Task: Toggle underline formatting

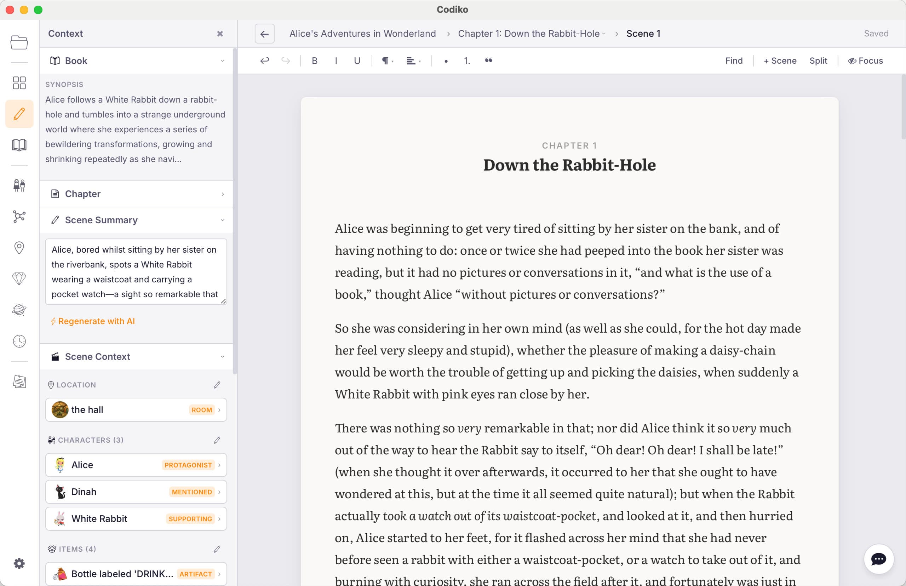Action: pyautogui.click(x=357, y=61)
